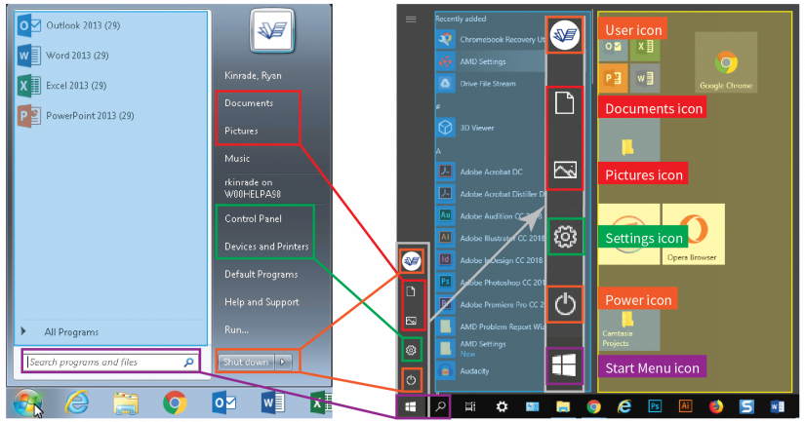Open Photoshop from the Windows 10 taskbar
The width and height of the screenshot is (805, 422).
(655, 406)
